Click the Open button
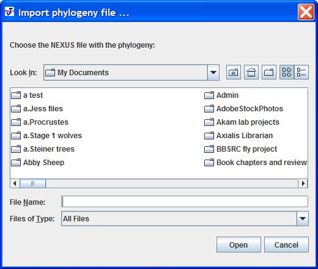The height and width of the screenshot is (269, 318). point(239,245)
